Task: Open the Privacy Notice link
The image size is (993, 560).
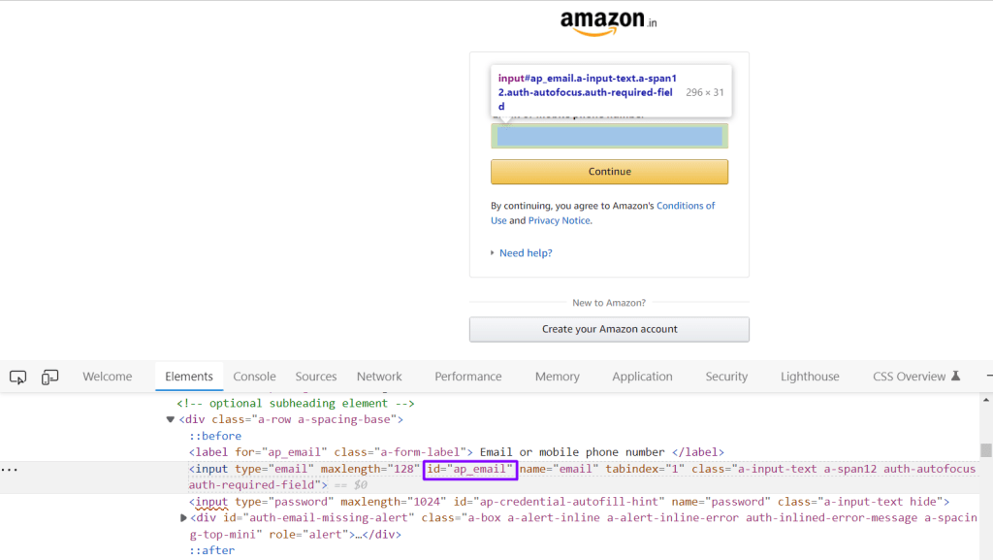Action: 559,220
